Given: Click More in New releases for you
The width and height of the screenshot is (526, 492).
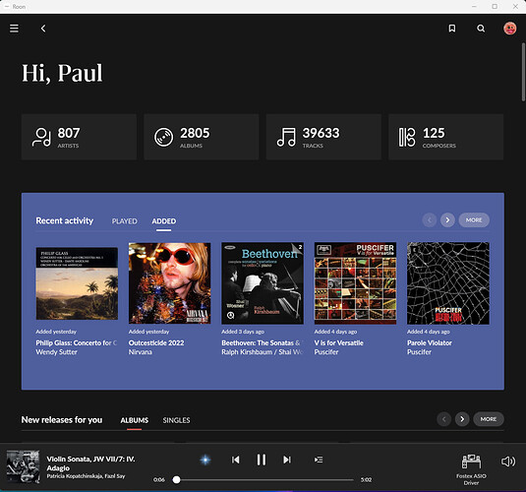Looking at the screenshot, I should click(x=489, y=419).
